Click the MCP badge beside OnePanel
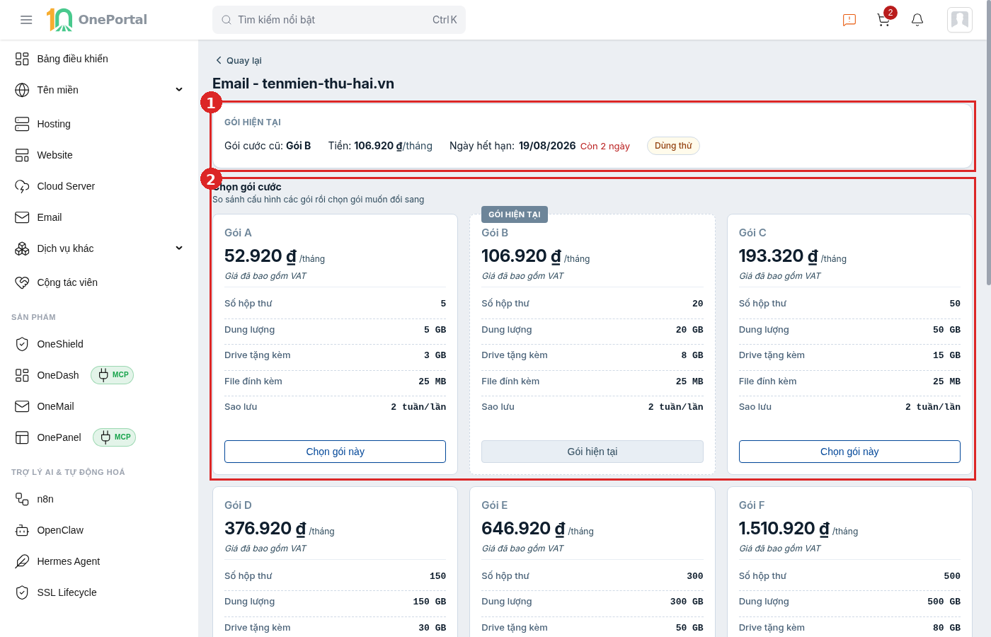 pyautogui.click(x=114, y=437)
